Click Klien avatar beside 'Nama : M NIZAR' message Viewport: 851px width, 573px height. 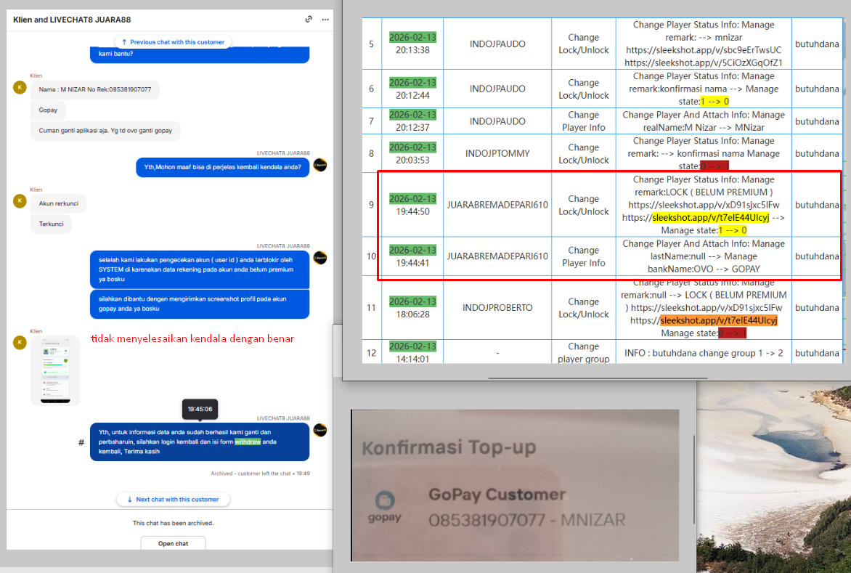(20, 87)
